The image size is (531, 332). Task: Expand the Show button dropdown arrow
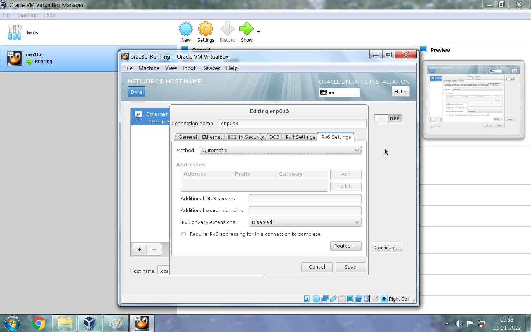tap(258, 32)
